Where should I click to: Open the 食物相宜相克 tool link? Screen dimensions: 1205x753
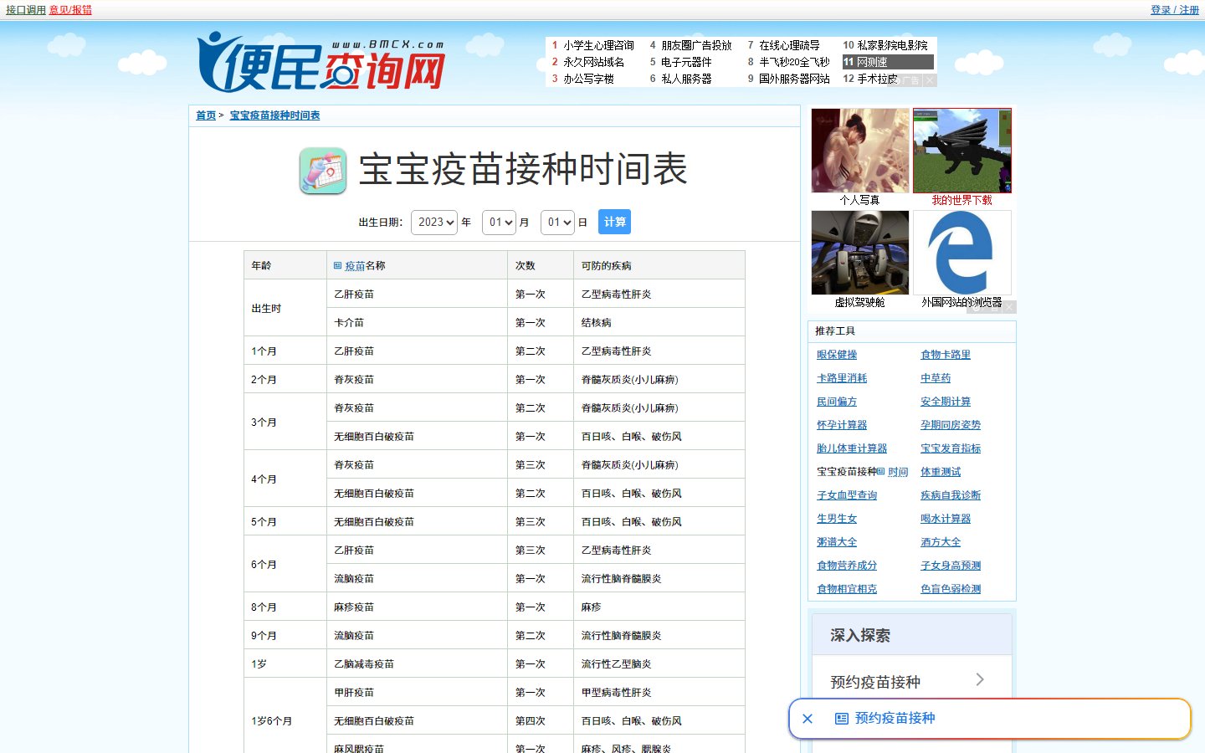tap(847, 589)
